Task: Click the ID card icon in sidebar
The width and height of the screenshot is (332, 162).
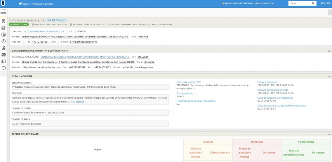Action: point(3,55)
